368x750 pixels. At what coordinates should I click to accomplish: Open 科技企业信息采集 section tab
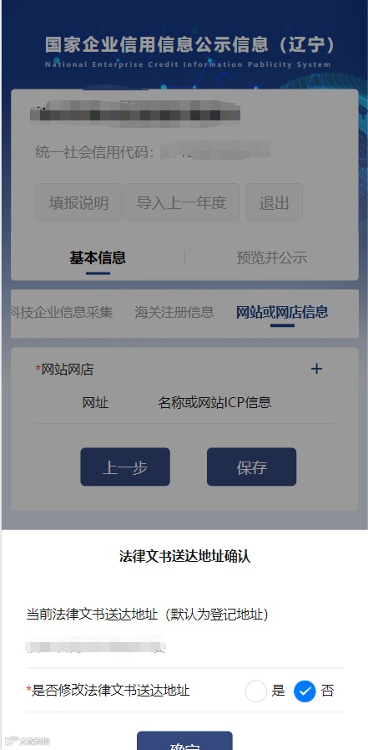(x=61, y=313)
